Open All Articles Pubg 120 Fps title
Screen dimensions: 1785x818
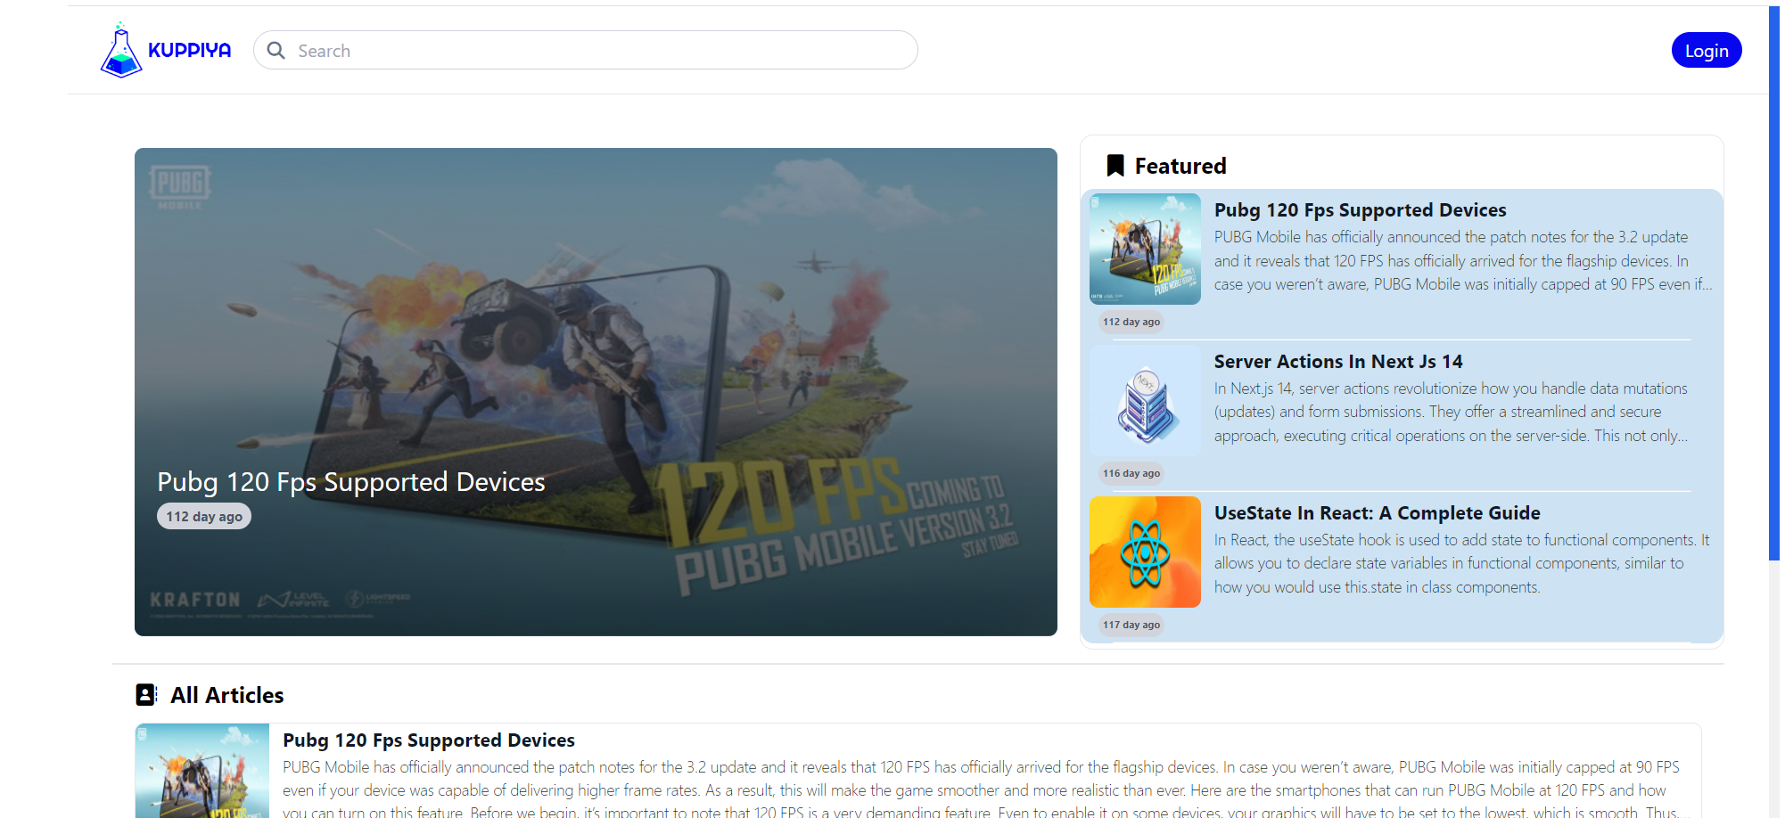(x=429, y=740)
